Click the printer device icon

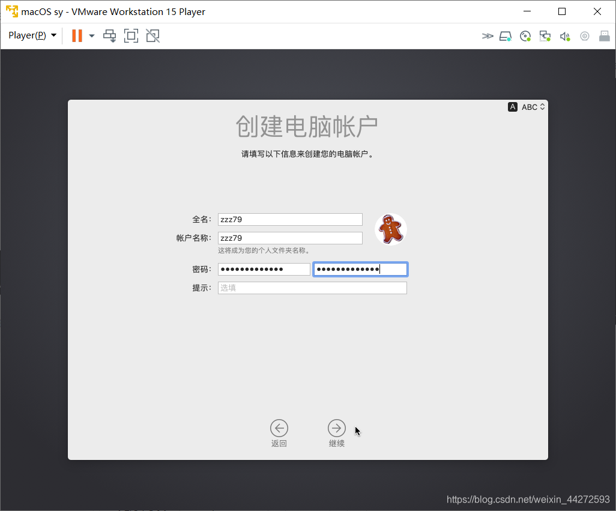(605, 36)
